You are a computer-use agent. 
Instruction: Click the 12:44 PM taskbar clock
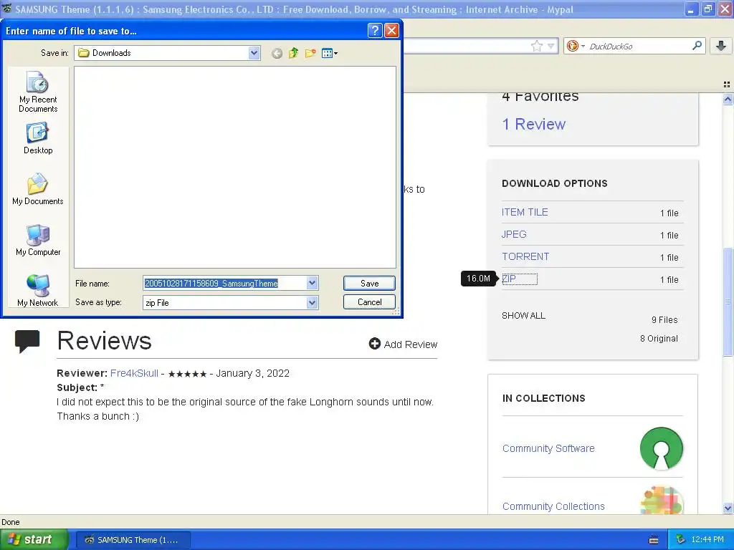click(x=707, y=540)
